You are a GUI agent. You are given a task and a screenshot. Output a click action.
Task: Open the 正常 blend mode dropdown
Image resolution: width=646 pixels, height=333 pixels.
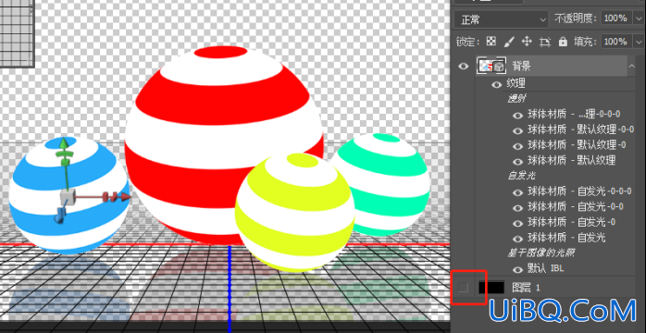pos(502,18)
